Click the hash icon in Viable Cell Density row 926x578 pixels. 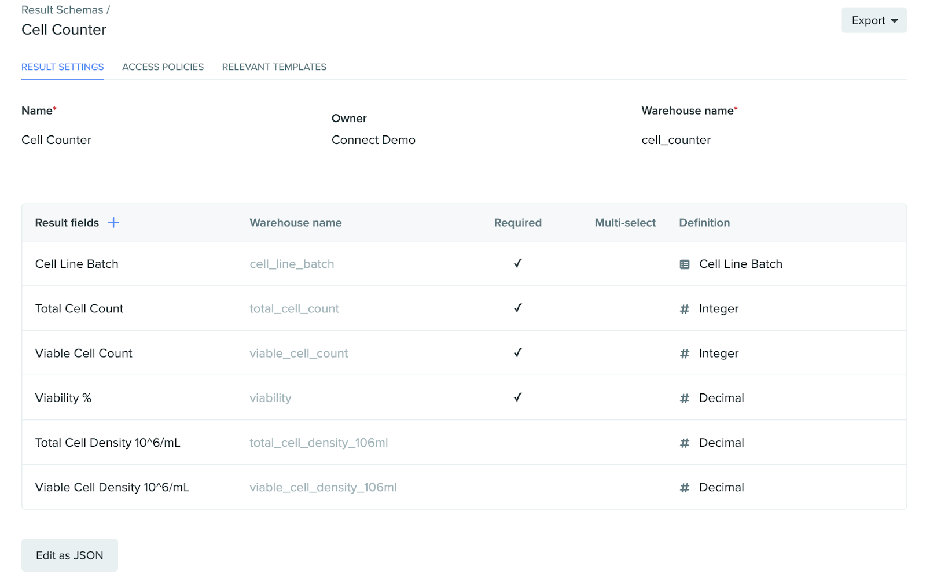[x=685, y=487]
